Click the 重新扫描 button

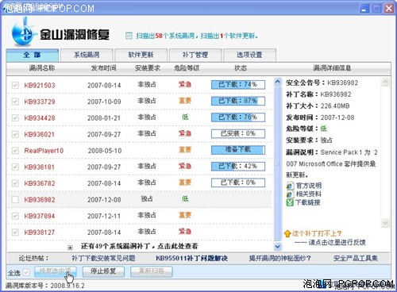(152, 271)
